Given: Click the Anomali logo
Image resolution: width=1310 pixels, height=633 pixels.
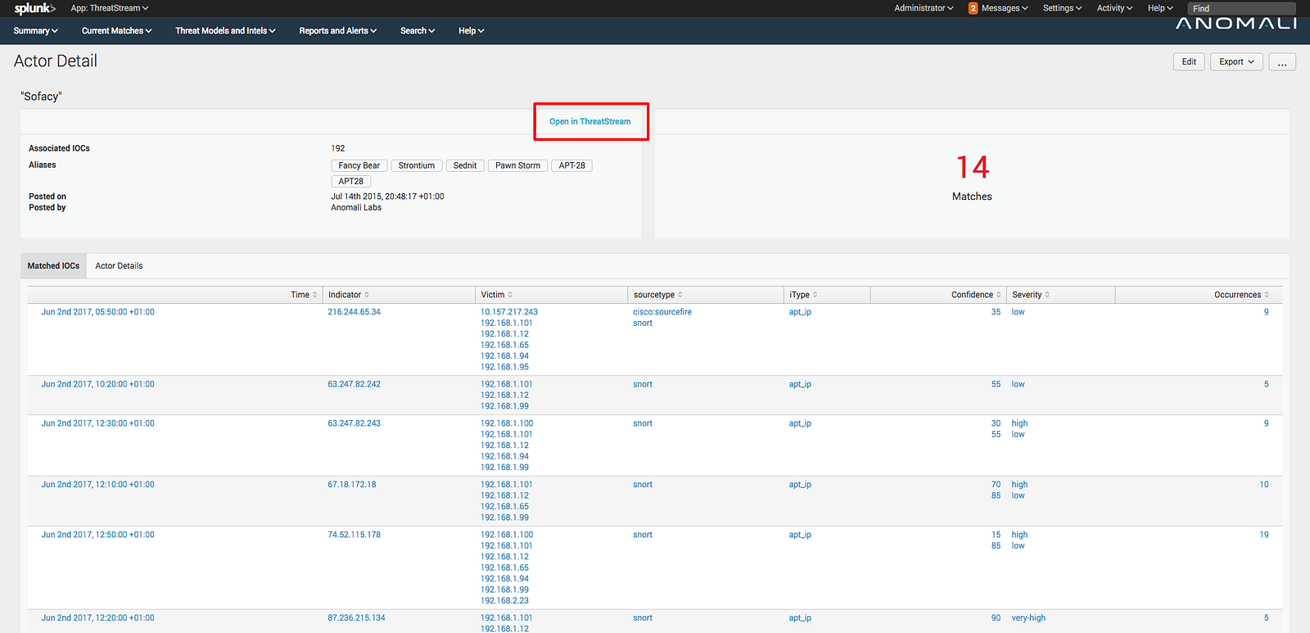Looking at the screenshot, I should tap(1235, 23).
